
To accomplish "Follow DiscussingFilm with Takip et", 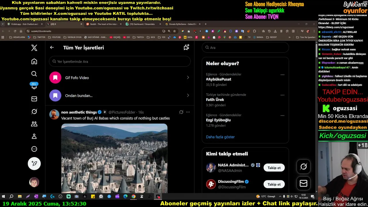I will 274,184.
